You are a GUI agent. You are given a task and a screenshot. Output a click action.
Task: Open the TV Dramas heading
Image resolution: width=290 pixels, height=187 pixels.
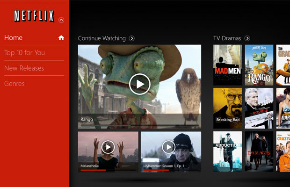click(227, 38)
